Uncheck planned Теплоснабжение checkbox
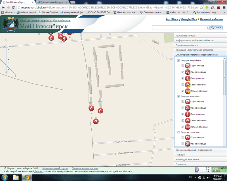The height and width of the screenshot is (181, 227). pos(183,127)
